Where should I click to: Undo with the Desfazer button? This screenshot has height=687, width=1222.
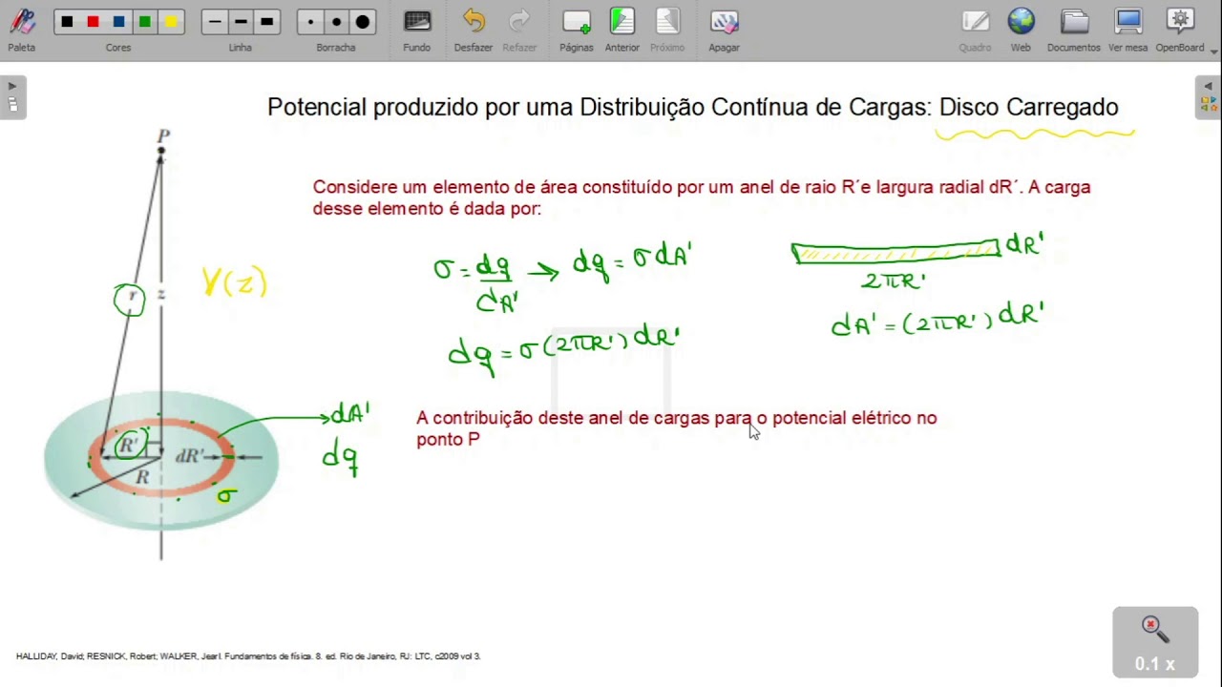pyautogui.click(x=474, y=30)
